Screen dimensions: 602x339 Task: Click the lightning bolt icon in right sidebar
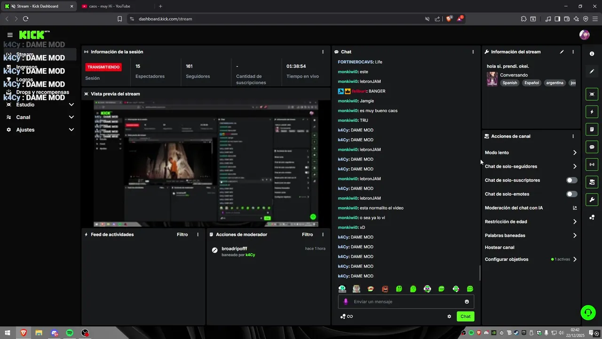coord(592,112)
